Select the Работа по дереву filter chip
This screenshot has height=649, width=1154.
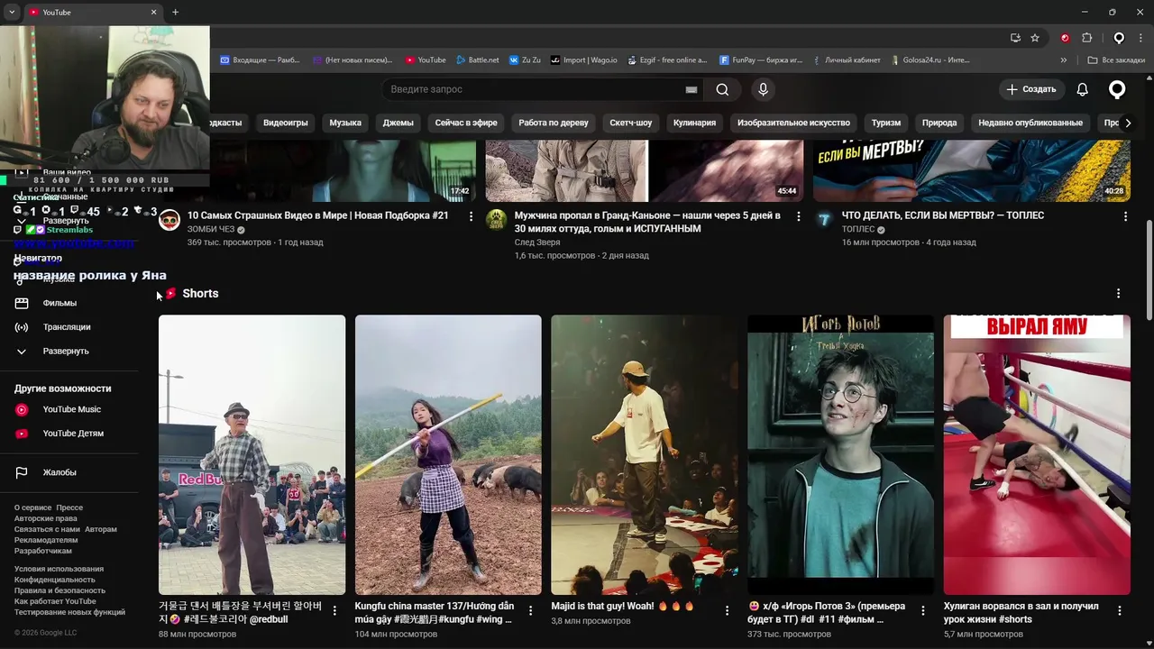(554, 123)
